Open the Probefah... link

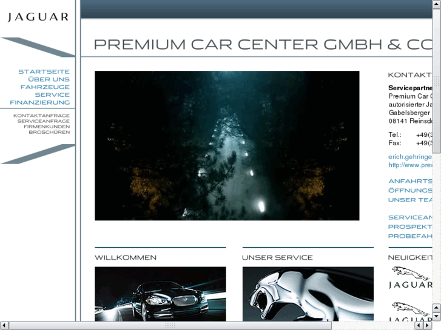coord(410,236)
